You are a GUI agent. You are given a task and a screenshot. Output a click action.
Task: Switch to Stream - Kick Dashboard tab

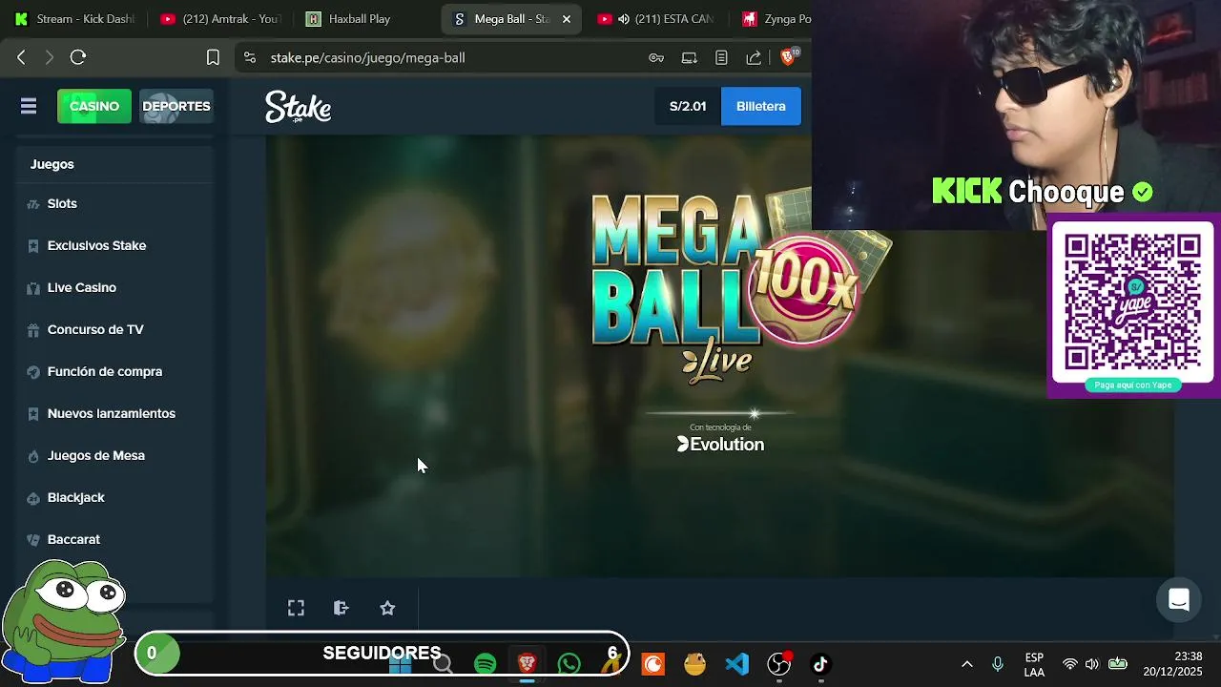(x=74, y=19)
